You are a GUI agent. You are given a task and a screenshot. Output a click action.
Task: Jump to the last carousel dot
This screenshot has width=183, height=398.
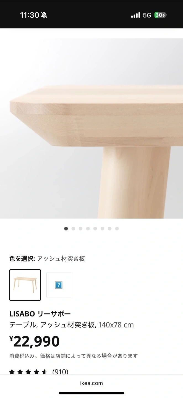click(x=117, y=229)
